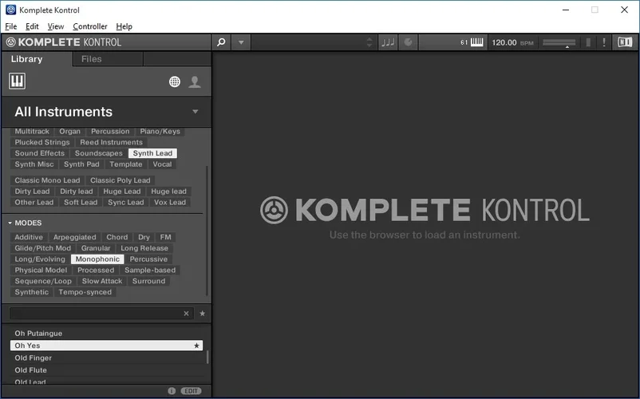The image size is (640, 399).
Task: Select the Old Finger preset
Action: 106,358
